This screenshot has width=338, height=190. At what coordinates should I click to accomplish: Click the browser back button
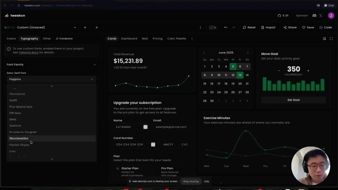pyautogui.click(x=5, y=6)
